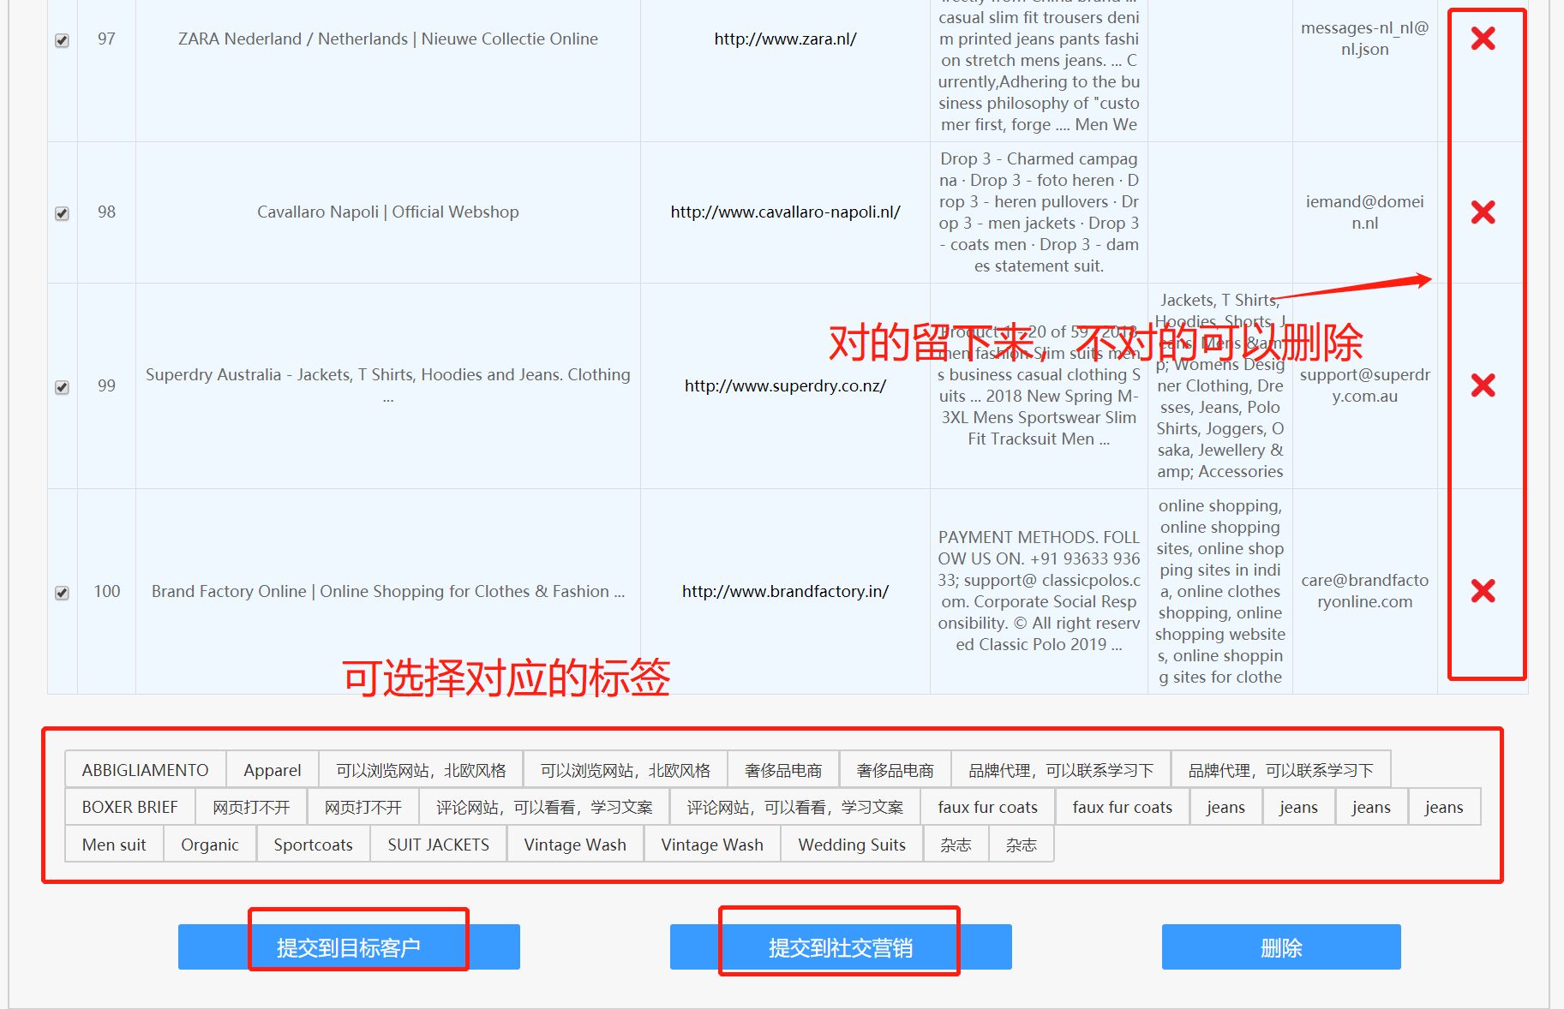Select the ABBIGLIAMENTO tag

145,770
